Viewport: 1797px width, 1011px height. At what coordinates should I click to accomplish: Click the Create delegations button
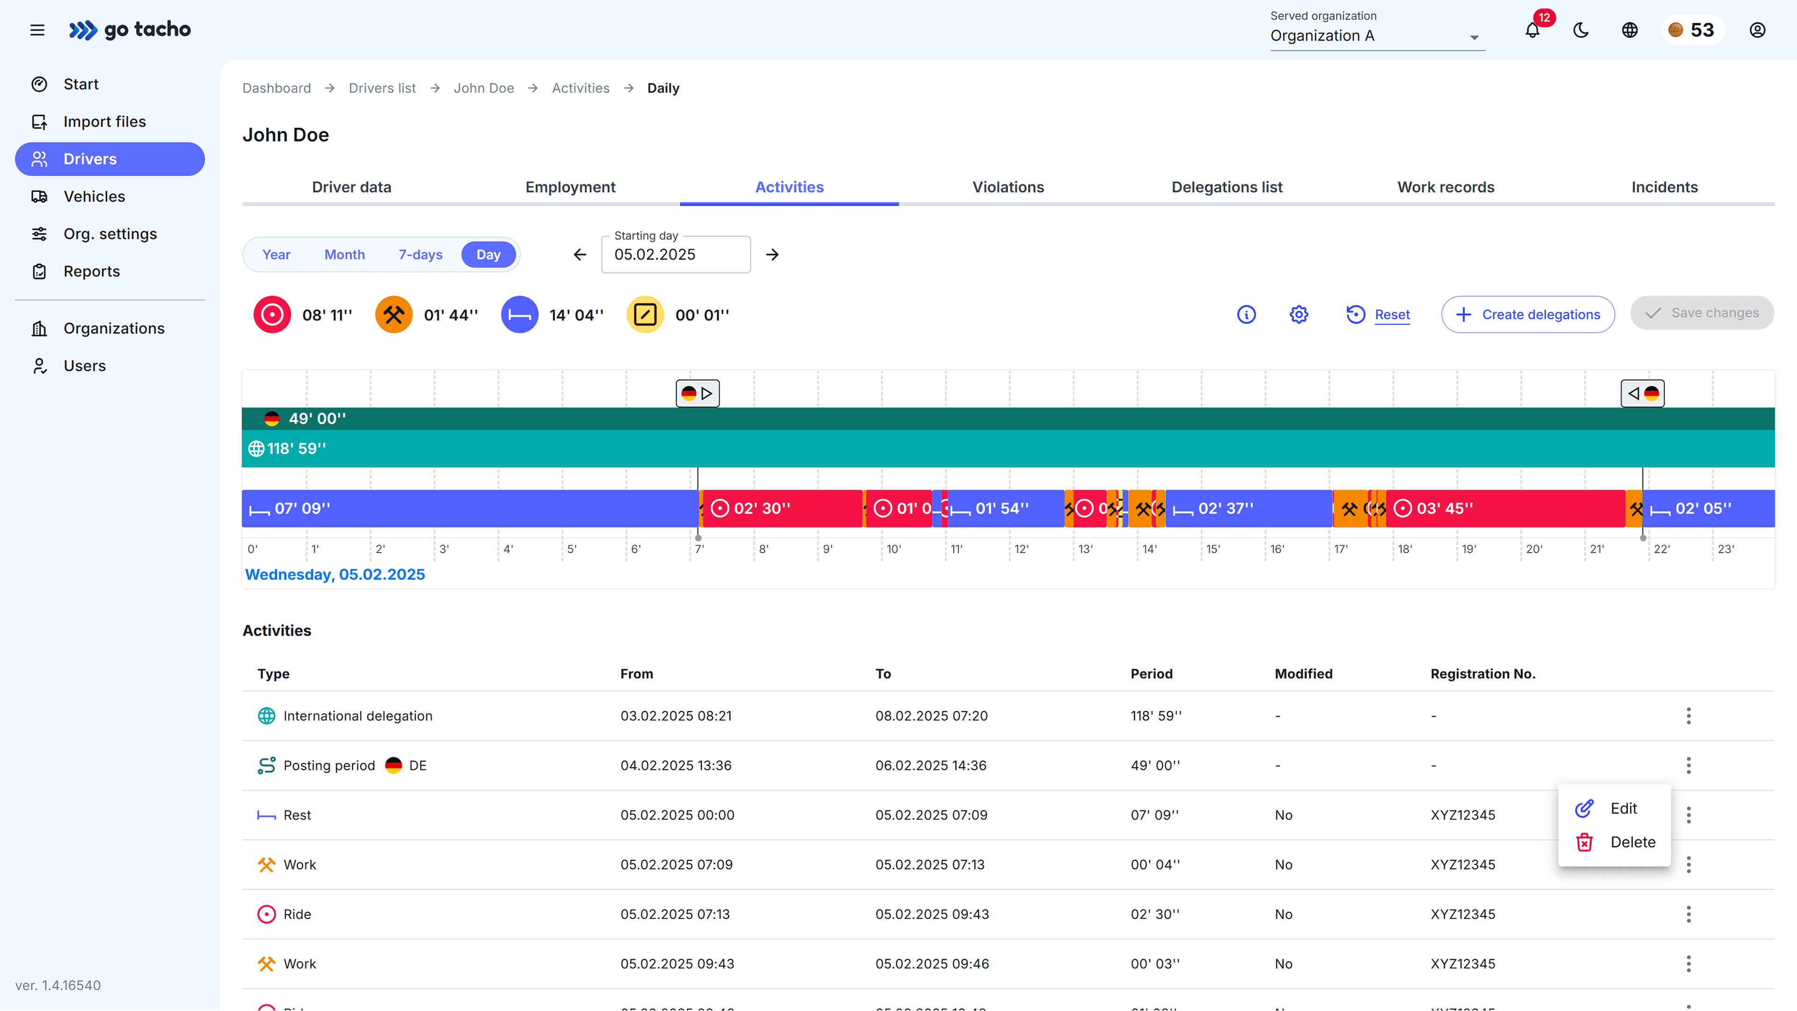tap(1527, 314)
